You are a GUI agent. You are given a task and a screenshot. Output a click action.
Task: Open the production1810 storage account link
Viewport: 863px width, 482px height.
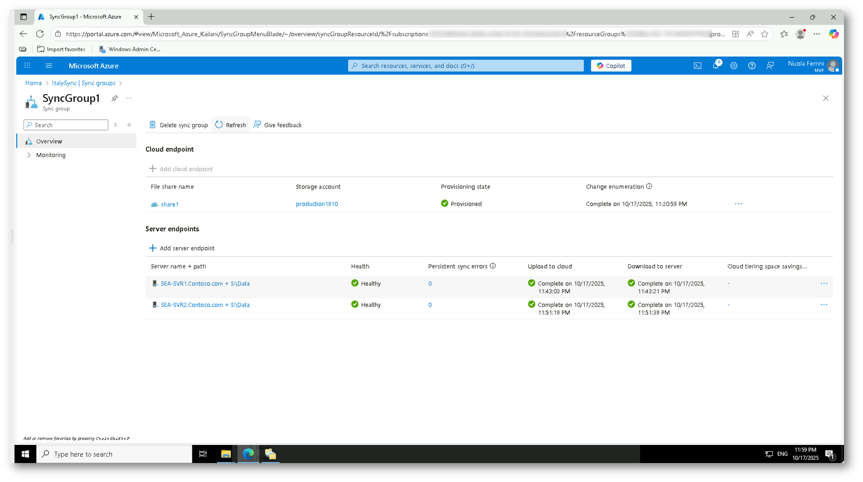[x=317, y=204]
